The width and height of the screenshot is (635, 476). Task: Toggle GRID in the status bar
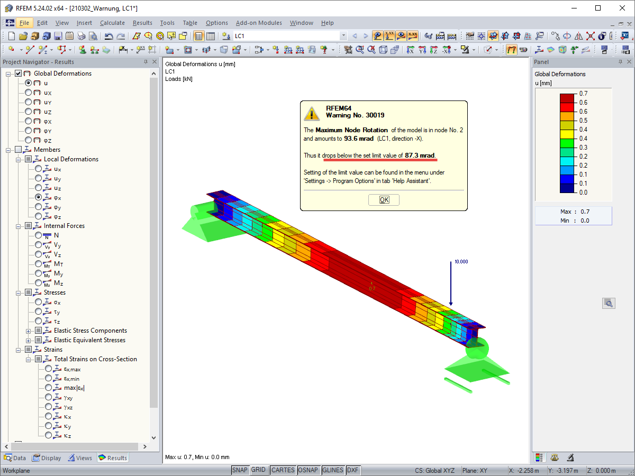click(258, 470)
